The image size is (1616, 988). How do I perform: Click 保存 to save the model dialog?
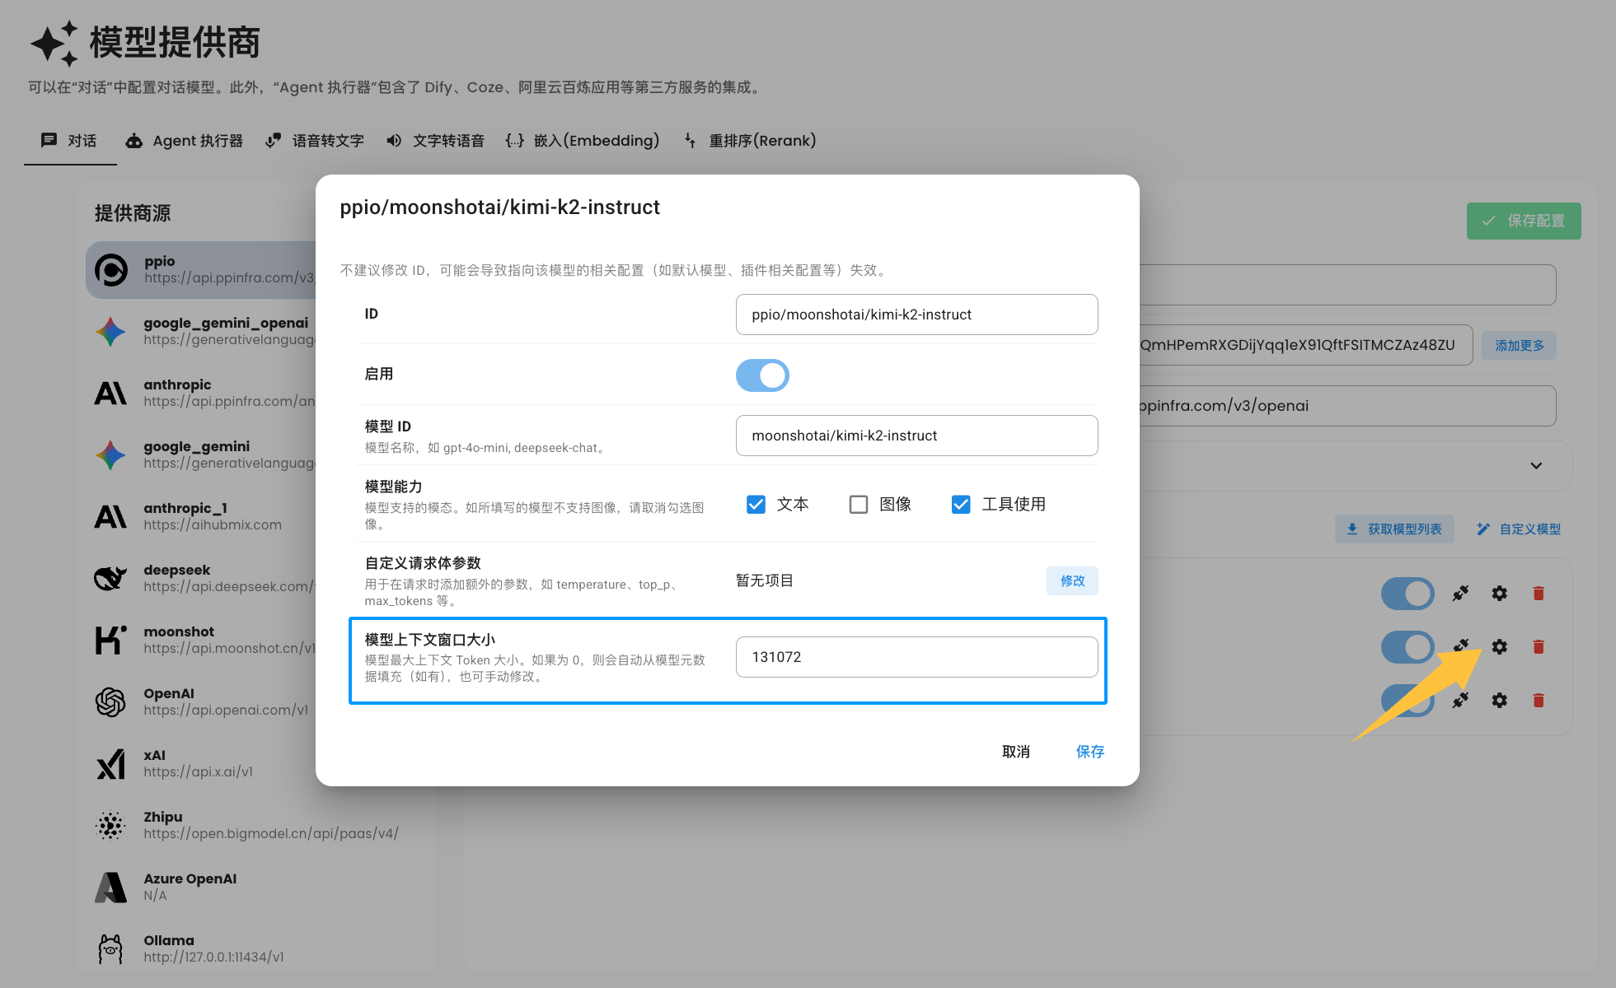pyautogui.click(x=1089, y=752)
